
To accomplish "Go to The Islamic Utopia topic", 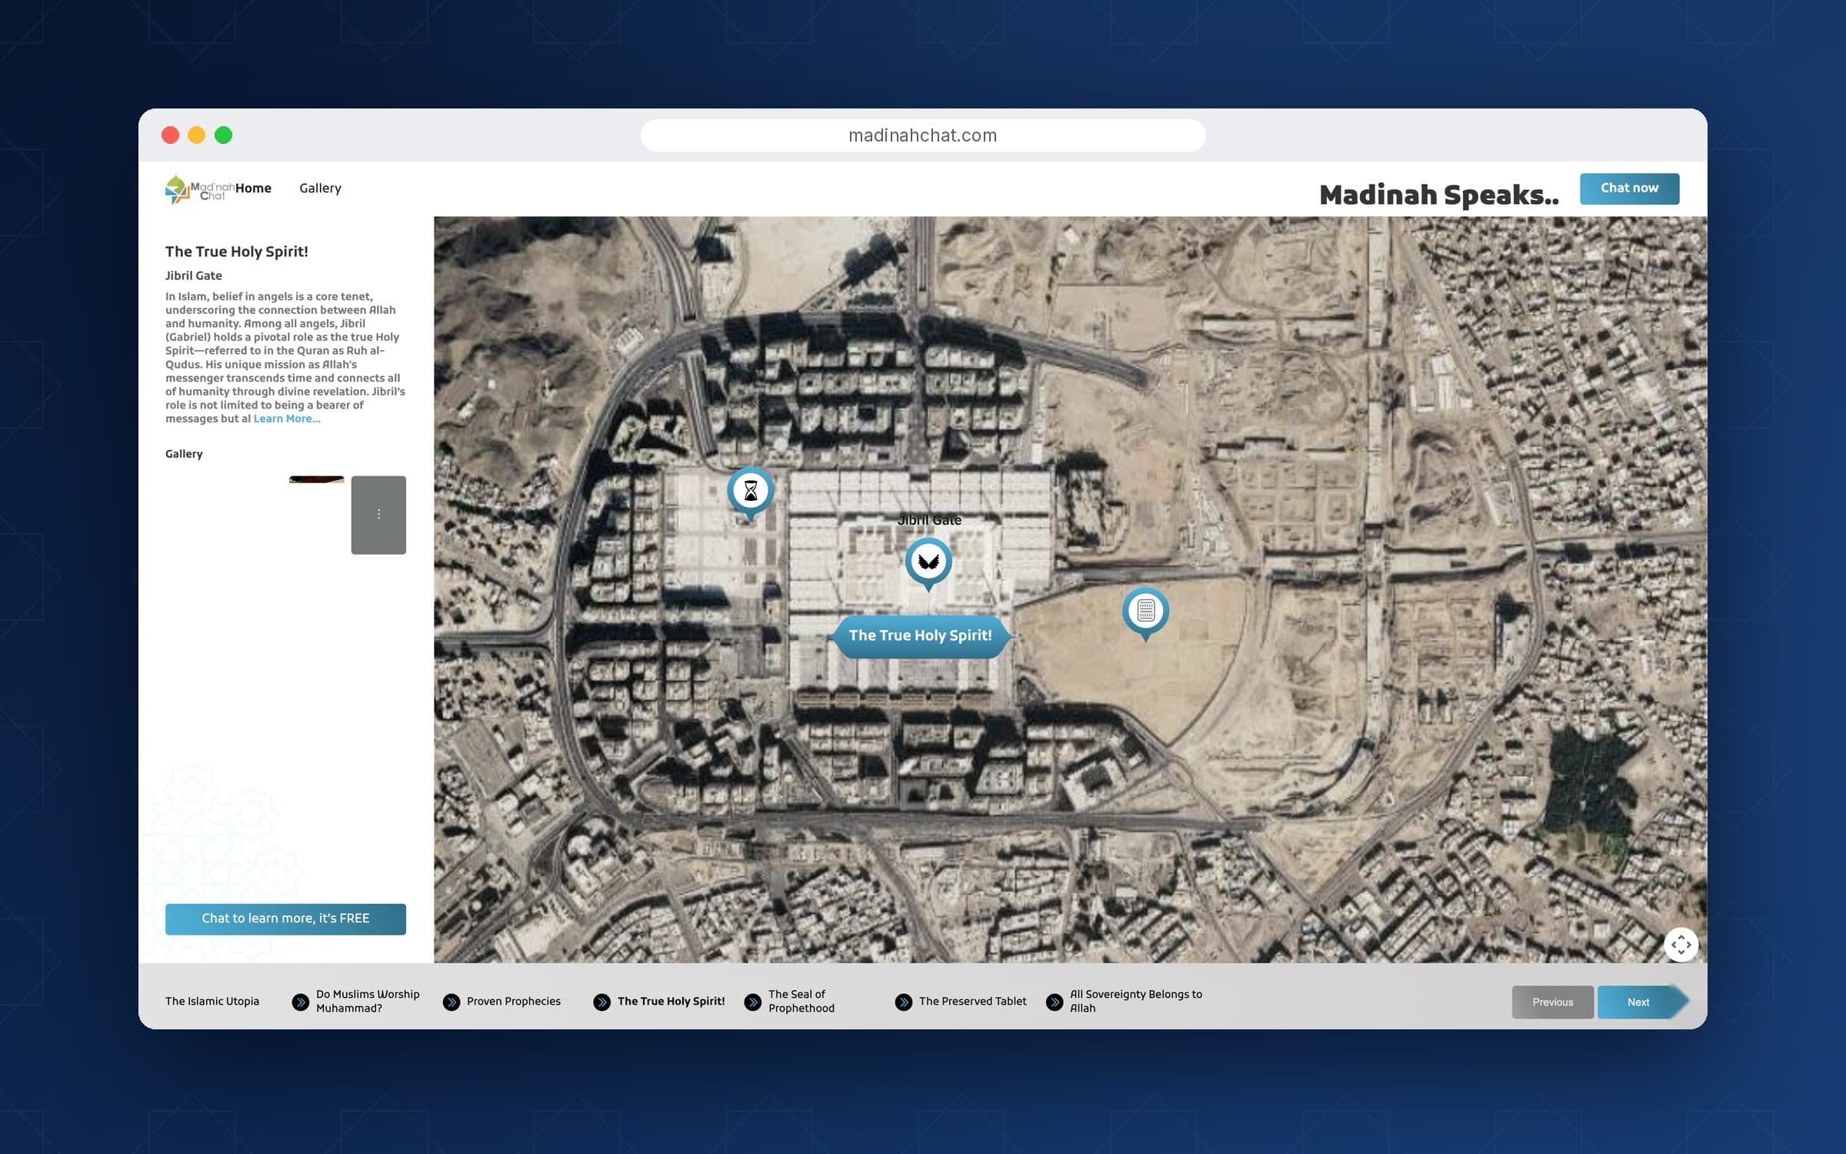I will tap(212, 1001).
